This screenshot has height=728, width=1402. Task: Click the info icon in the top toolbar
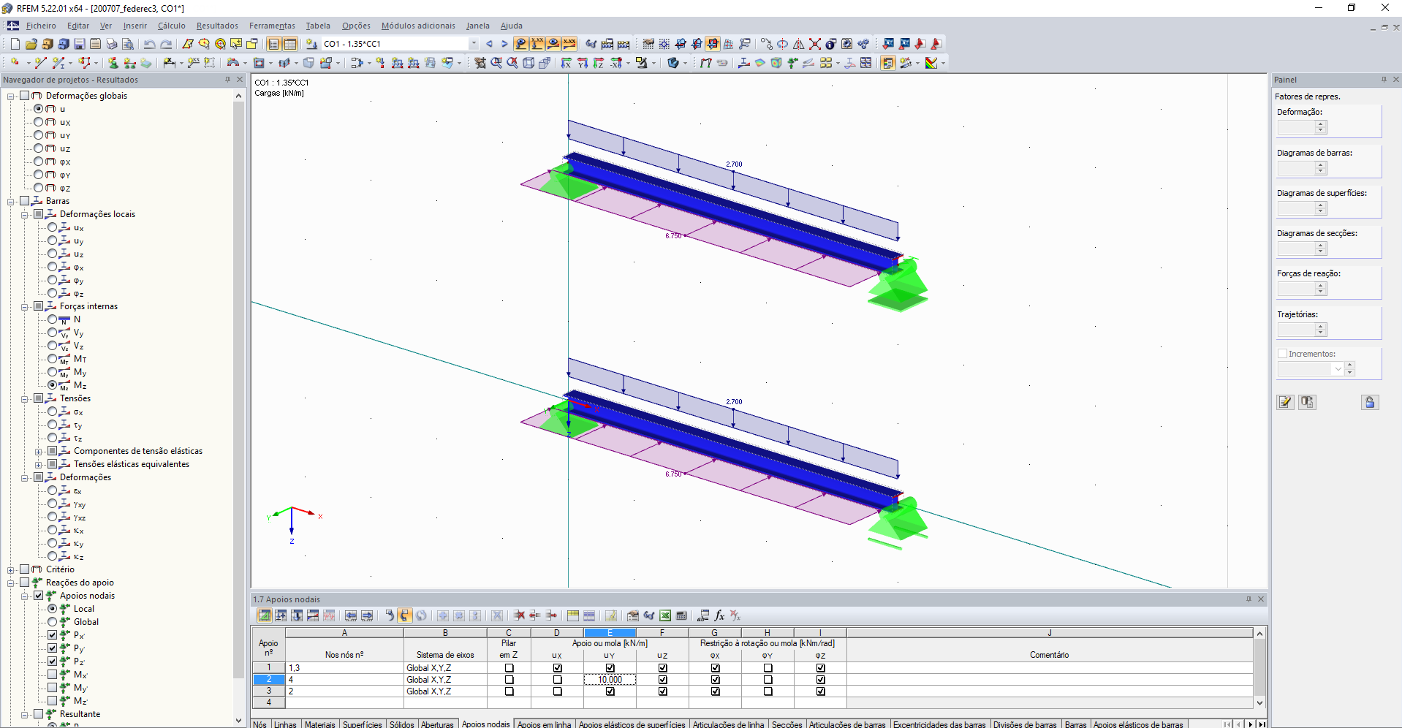[x=831, y=44]
